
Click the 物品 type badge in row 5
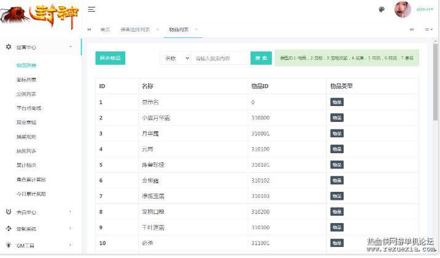pyautogui.click(x=337, y=165)
